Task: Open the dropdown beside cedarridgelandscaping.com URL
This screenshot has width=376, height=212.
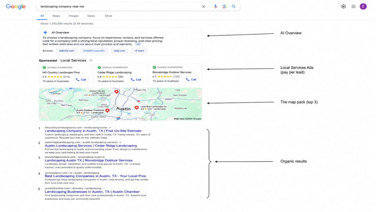Action: (120, 142)
